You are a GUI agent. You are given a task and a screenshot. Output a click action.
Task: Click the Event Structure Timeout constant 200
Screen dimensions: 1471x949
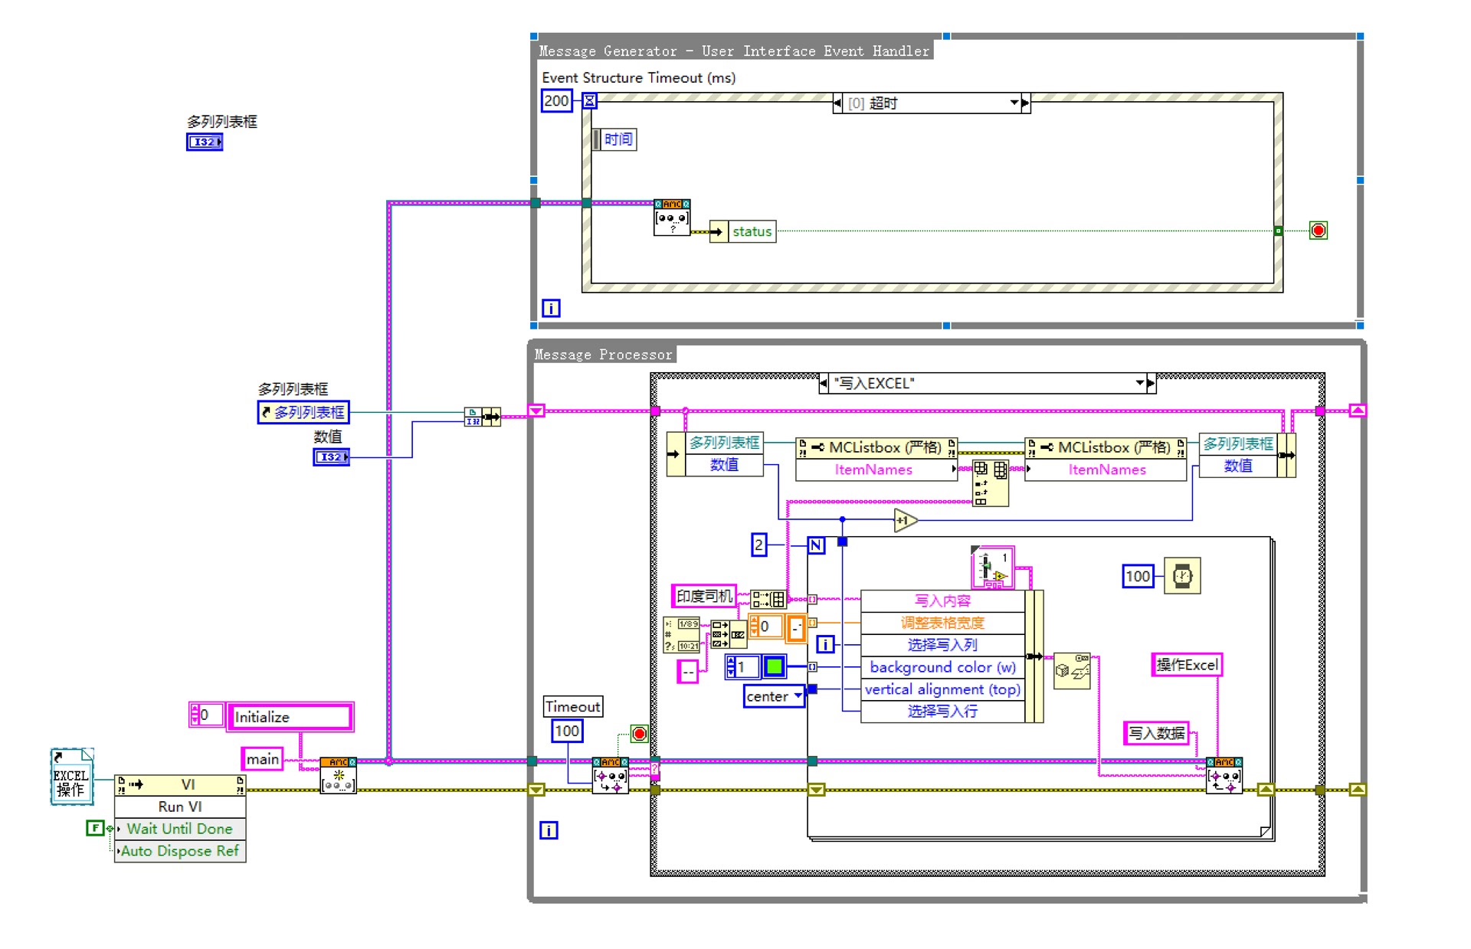(556, 100)
